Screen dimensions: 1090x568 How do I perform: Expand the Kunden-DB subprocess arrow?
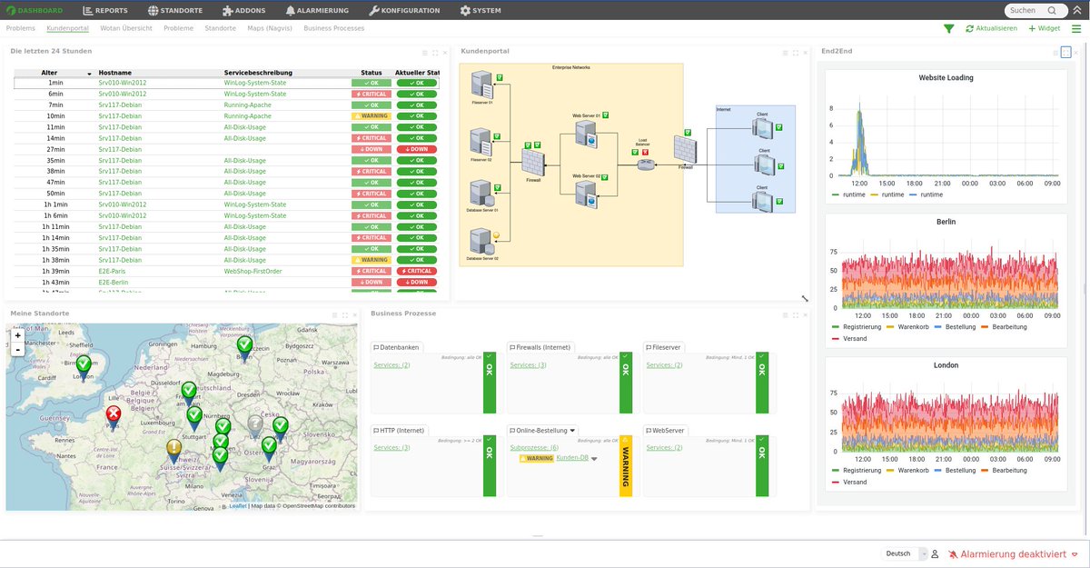tap(594, 459)
